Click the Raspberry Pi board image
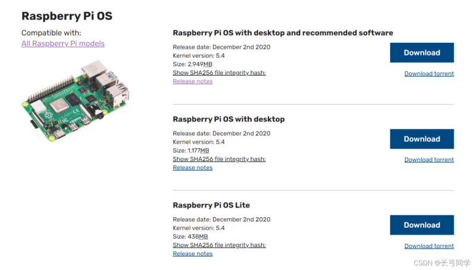This screenshot has width=476, height=270. (x=76, y=101)
